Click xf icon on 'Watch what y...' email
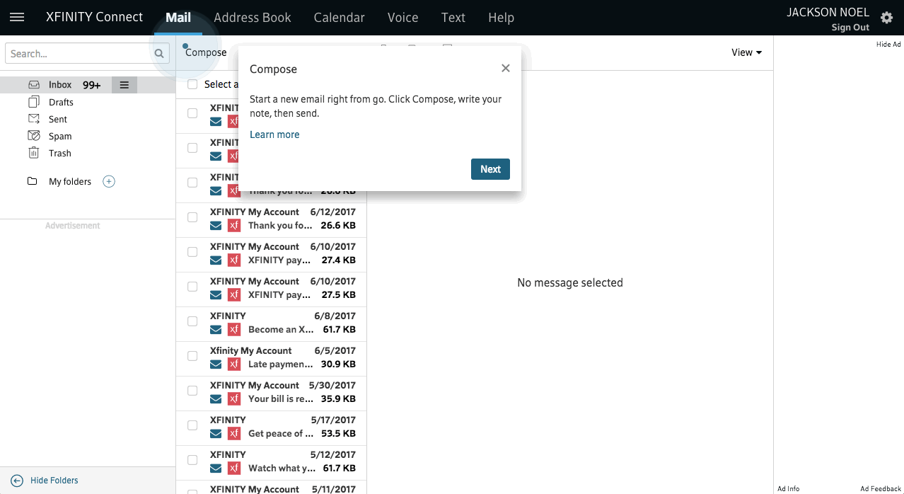The image size is (904, 494). 234,469
